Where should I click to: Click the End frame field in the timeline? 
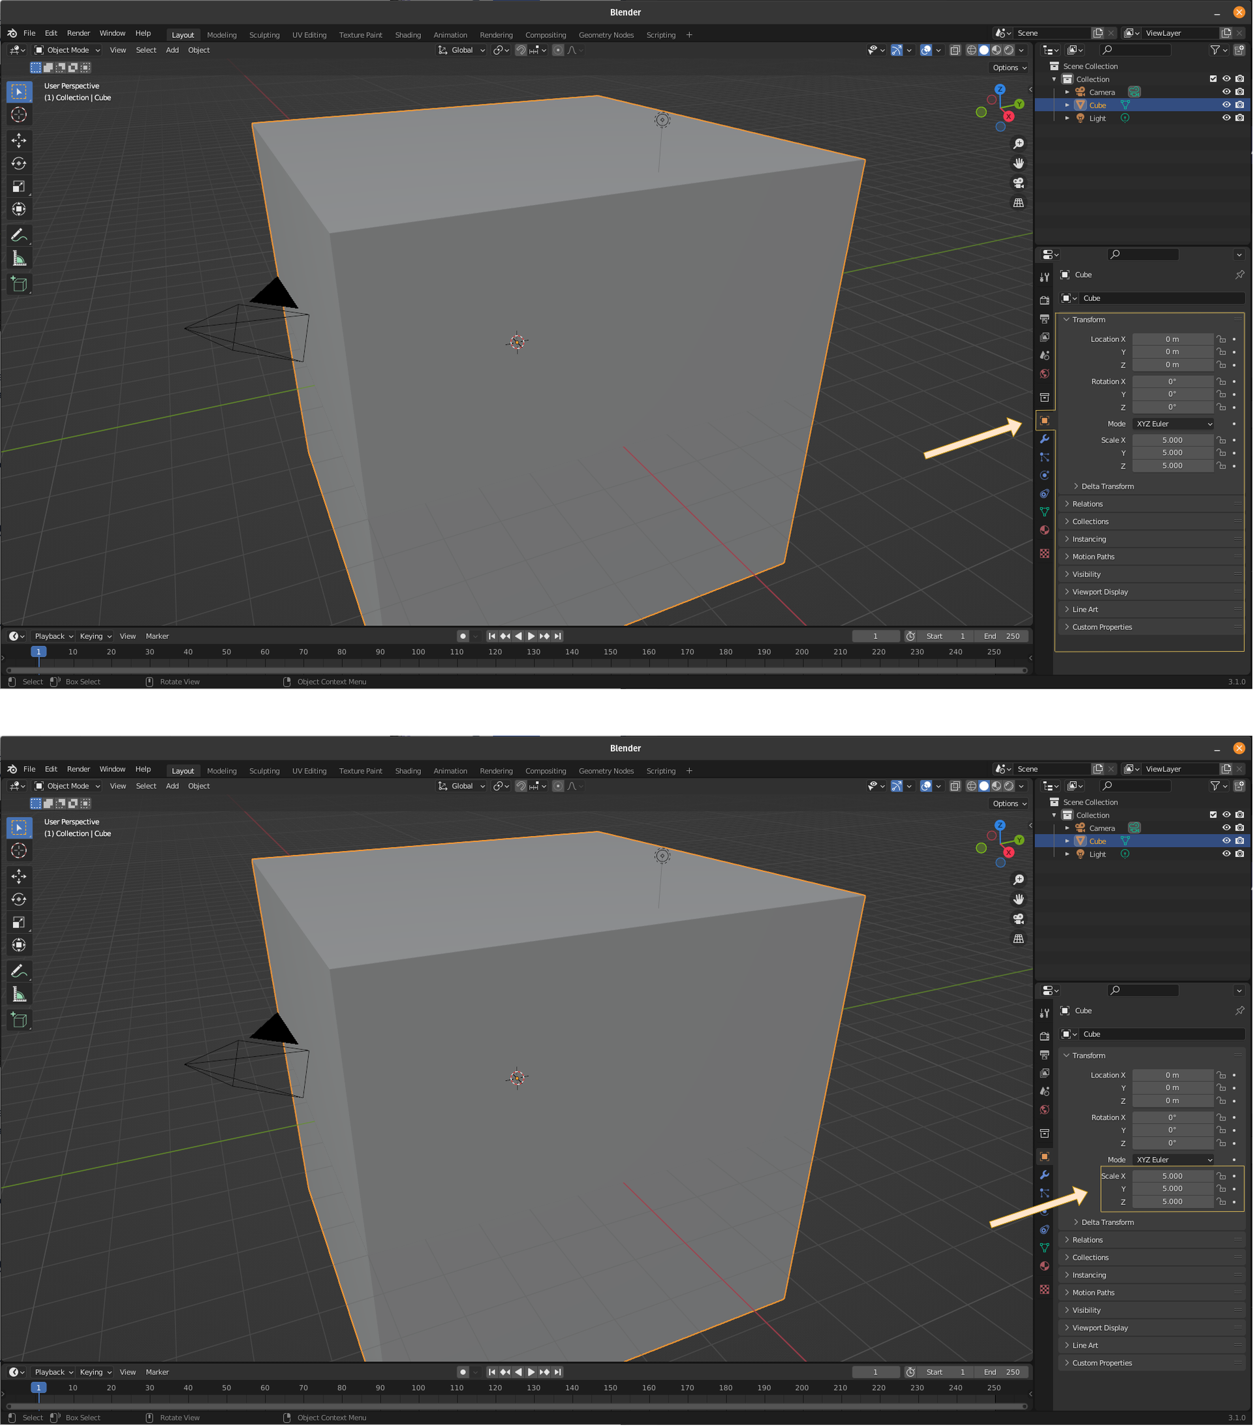[1001, 636]
